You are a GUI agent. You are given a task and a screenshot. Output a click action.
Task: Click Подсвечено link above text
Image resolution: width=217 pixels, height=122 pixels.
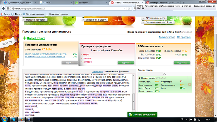97,72
